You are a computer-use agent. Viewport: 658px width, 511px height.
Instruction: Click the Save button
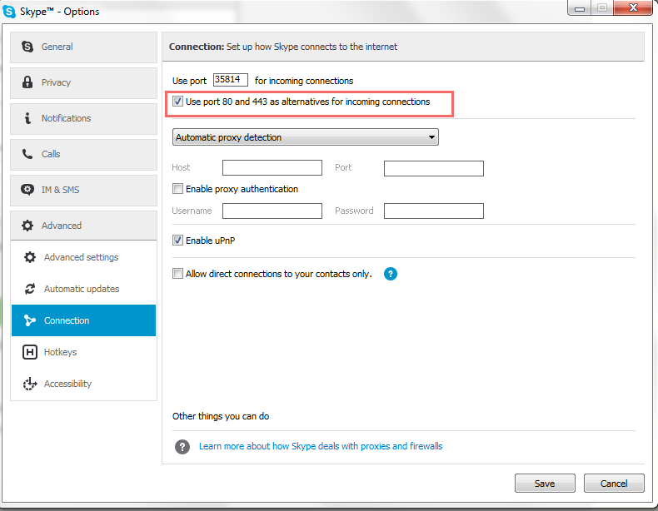tap(545, 484)
